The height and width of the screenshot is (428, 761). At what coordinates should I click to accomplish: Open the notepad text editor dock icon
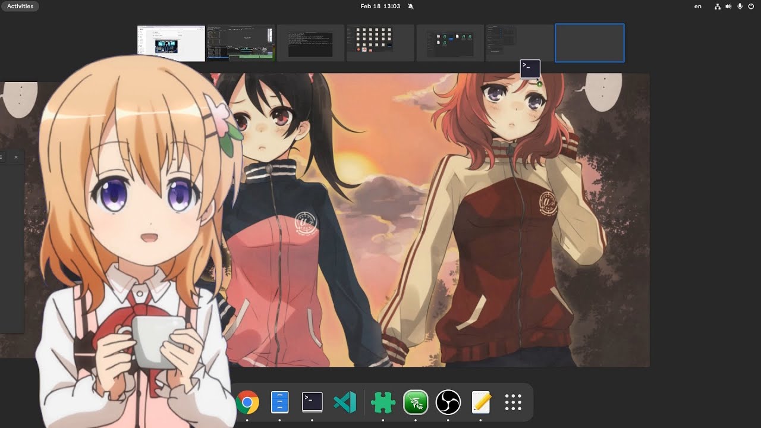tap(480, 402)
